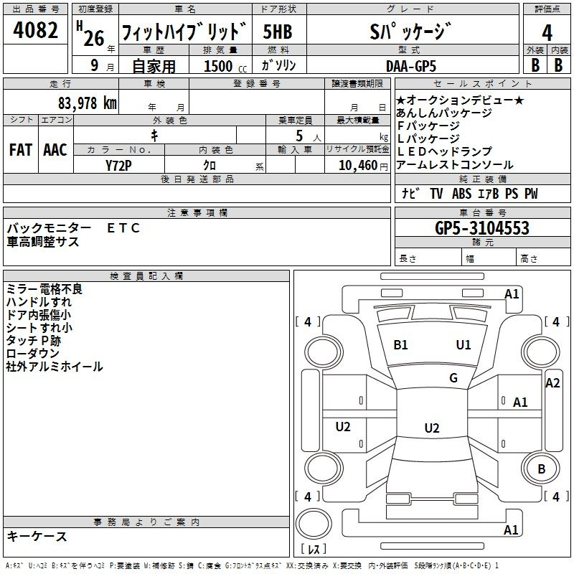The width and height of the screenshot is (574, 574).
Task: Select the color number Y72P
Action: [118, 166]
